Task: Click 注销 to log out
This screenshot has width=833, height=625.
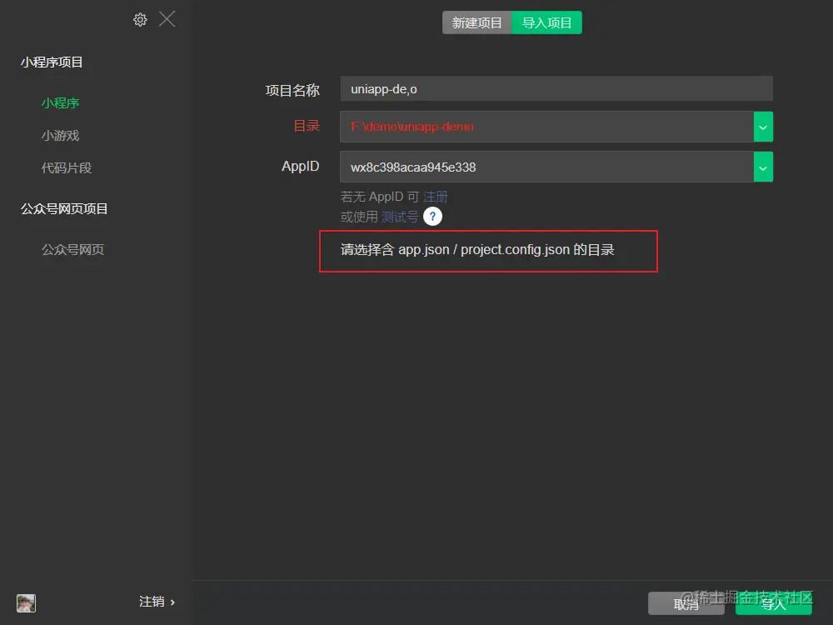Action: point(157,602)
